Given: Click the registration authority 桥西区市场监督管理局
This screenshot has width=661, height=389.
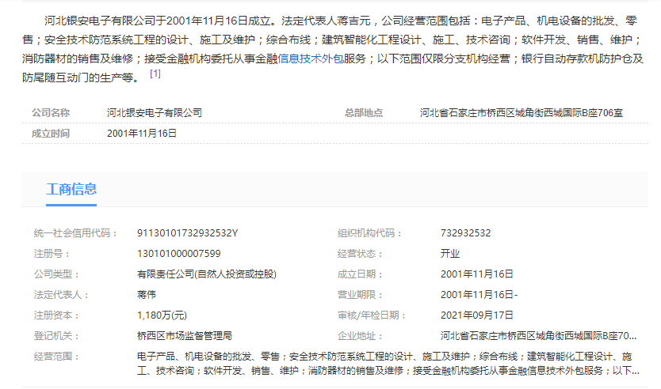Looking at the screenshot, I should 184,336.
